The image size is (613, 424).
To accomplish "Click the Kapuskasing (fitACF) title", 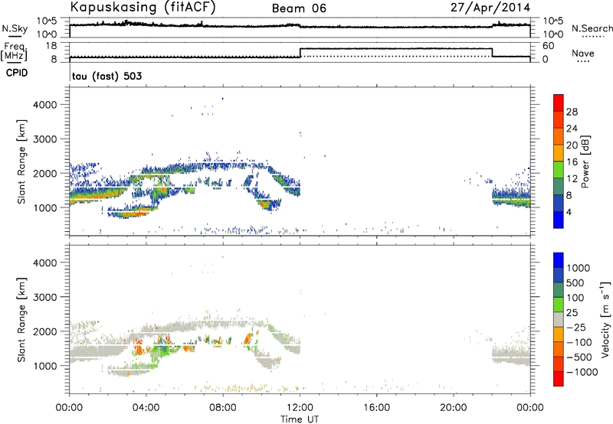I will click(143, 7).
